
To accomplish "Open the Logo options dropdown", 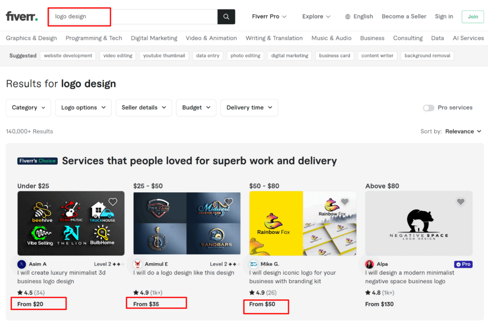I will (83, 108).
